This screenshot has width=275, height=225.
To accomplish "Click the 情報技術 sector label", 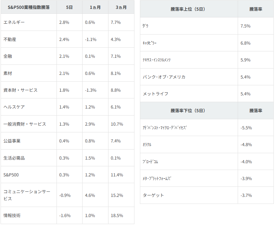I will [x=12, y=216].
